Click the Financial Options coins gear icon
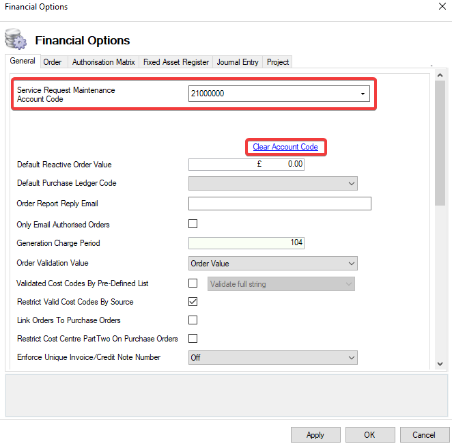 (15, 39)
